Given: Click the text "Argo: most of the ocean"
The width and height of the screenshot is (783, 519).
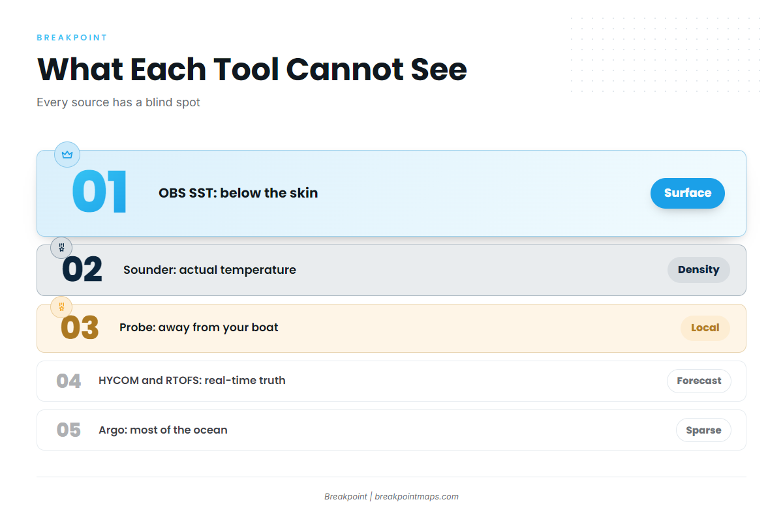Looking at the screenshot, I should click(x=163, y=430).
